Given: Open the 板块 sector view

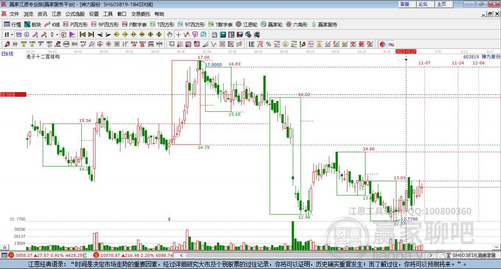Looking at the screenshot, I should [33, 24].
